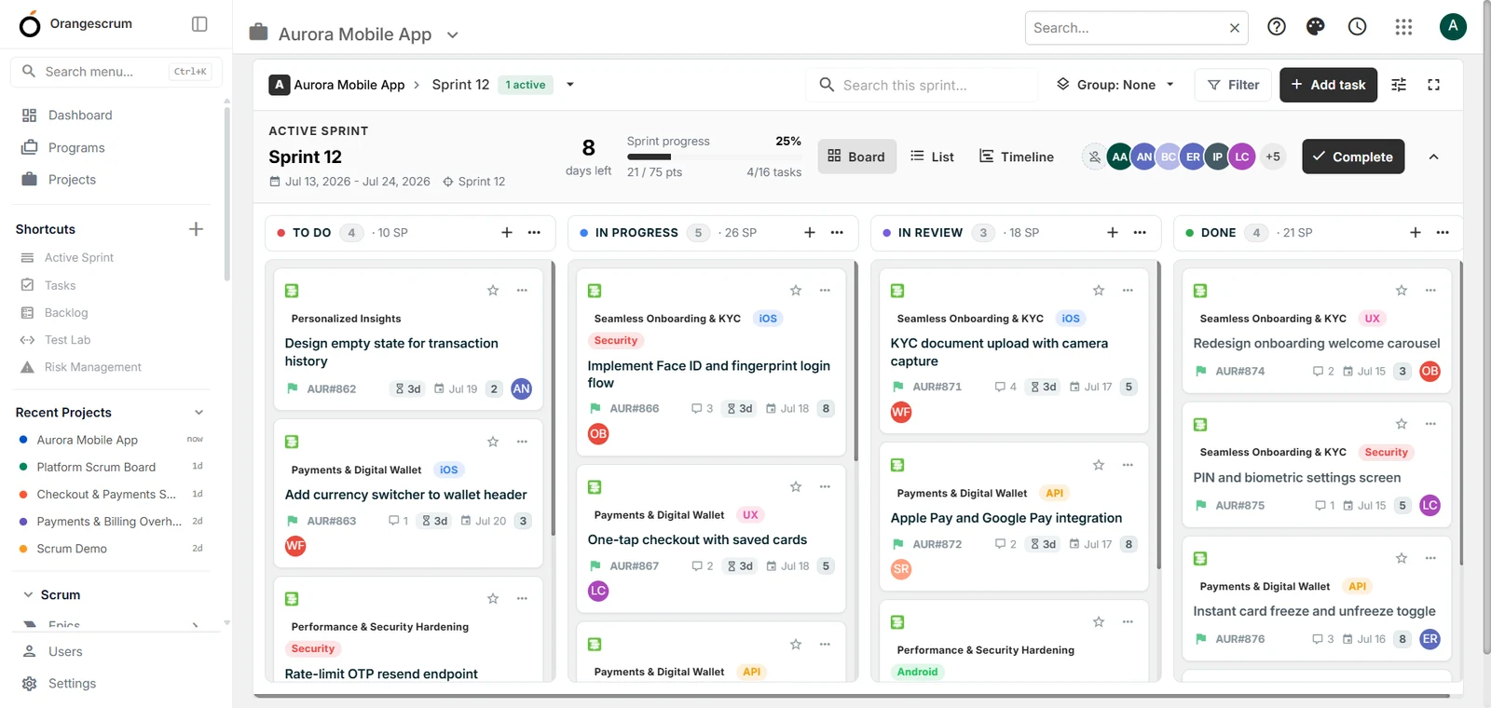Open the time tracking clock icon

tap(1358, 27)
